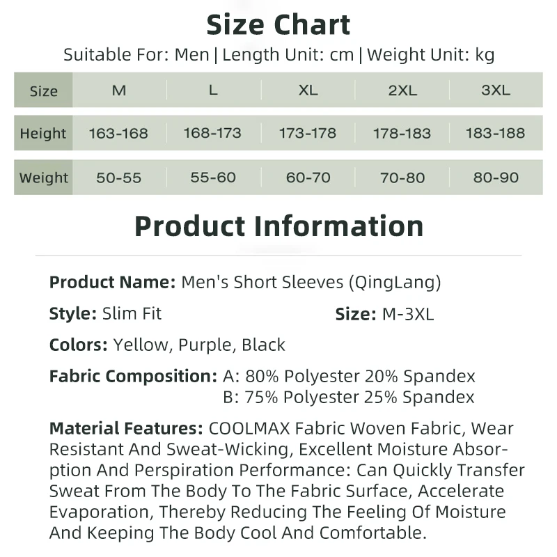Click the 163-168 height cell
557x557 pixels.
[x=118, y=133]
